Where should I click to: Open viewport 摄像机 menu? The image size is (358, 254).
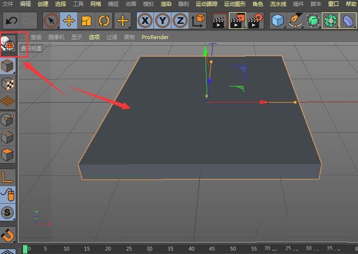click(56, 37)
